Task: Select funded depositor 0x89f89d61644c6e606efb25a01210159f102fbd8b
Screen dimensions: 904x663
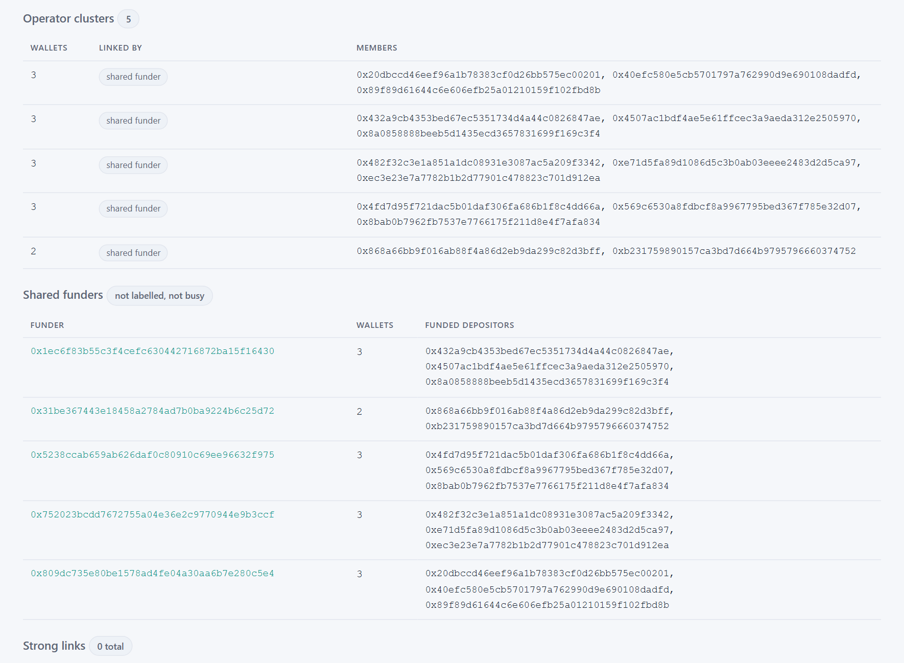Action: tap(547, 605)
